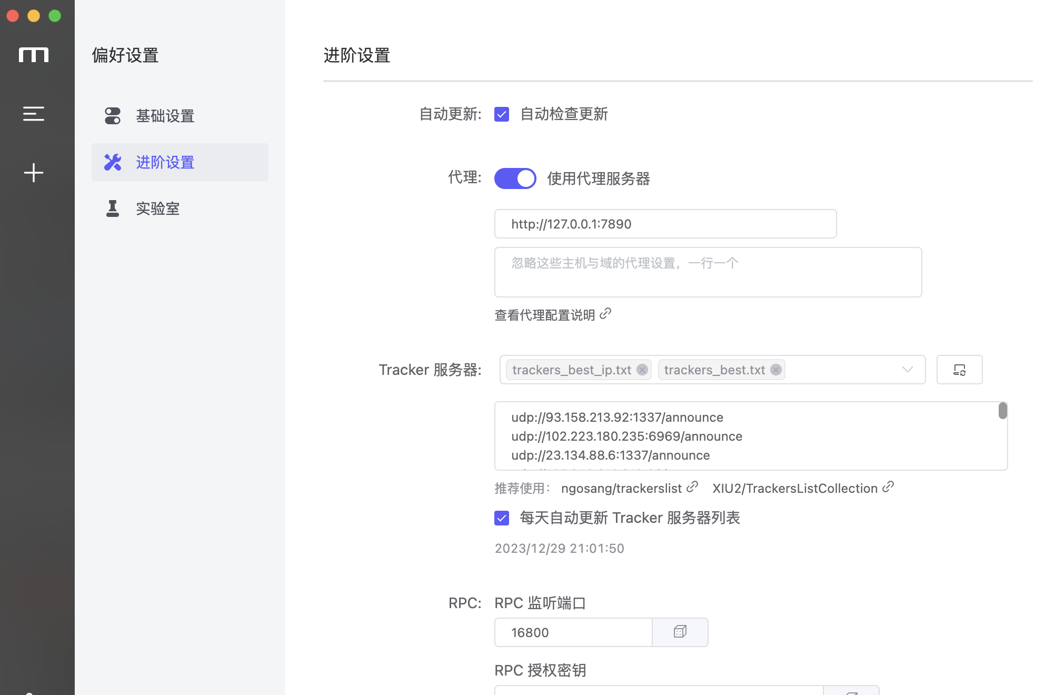Click the Tracker list scrollbar thumb

(x=1002, y=411)
